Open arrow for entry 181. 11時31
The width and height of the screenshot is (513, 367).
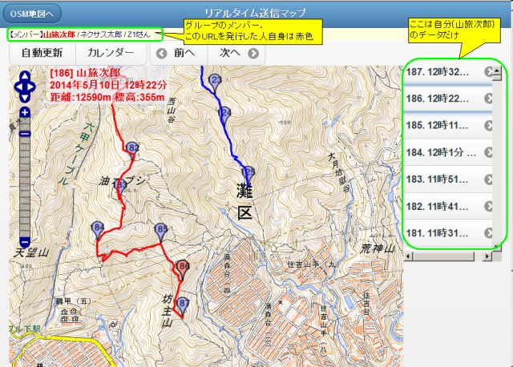pos(489,232)
